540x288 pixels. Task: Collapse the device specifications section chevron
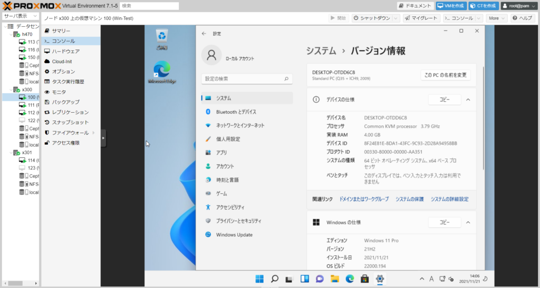point(468,100)
